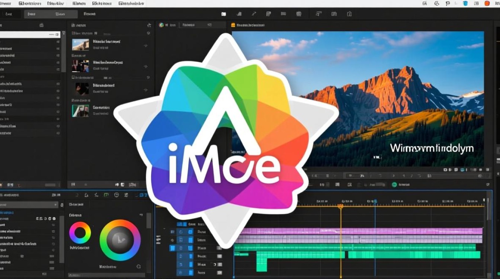Image resolution: width=500 pixels, height=279 pixels.
Task: Click the green circle icon below the preview
Action: (x=394, y=184)
